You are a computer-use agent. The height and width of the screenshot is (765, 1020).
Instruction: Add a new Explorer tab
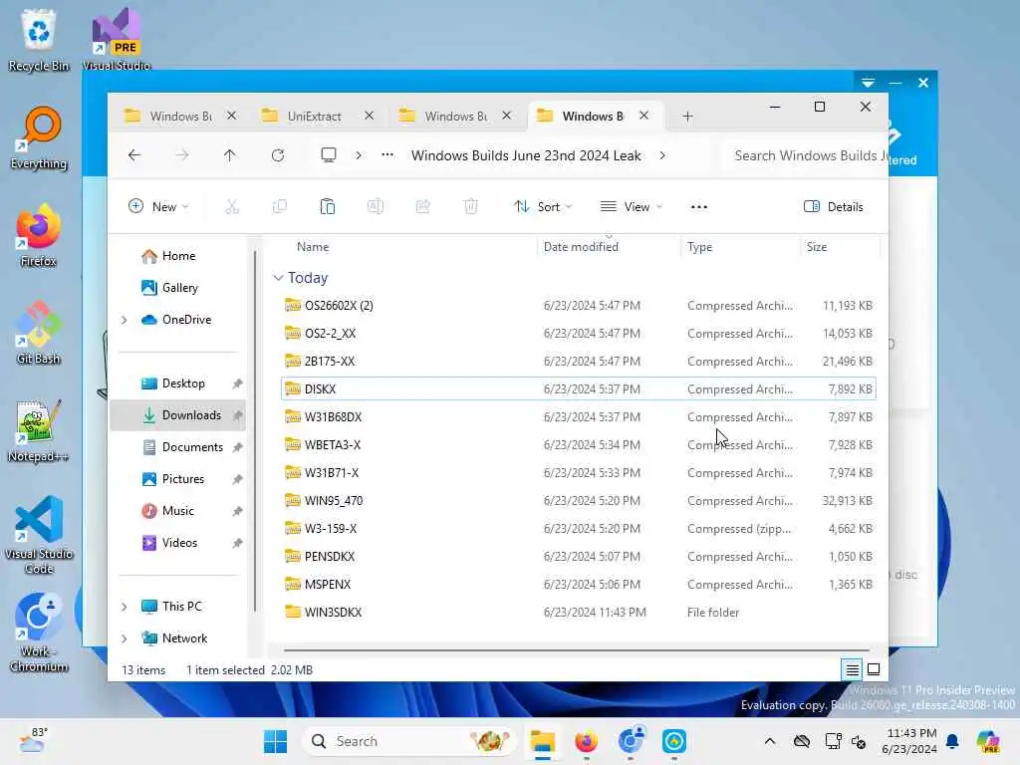(687, 117)
